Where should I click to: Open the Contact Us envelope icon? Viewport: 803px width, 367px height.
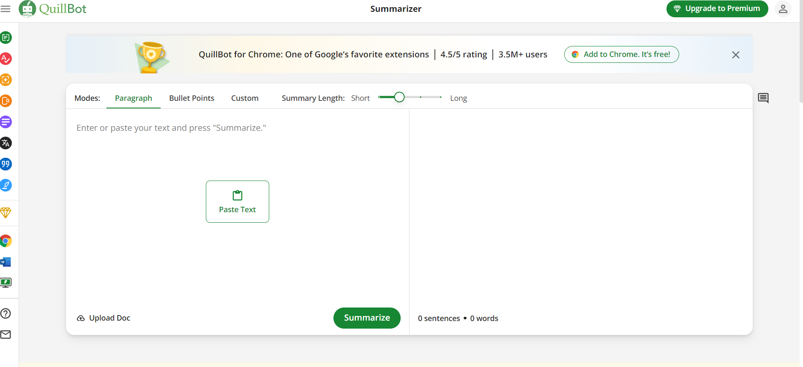[5, 335]
